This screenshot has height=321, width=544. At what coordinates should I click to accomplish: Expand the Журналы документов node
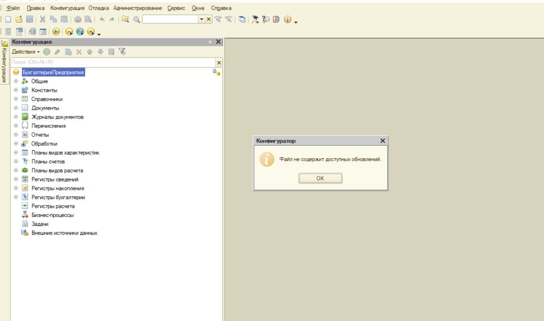16,117
